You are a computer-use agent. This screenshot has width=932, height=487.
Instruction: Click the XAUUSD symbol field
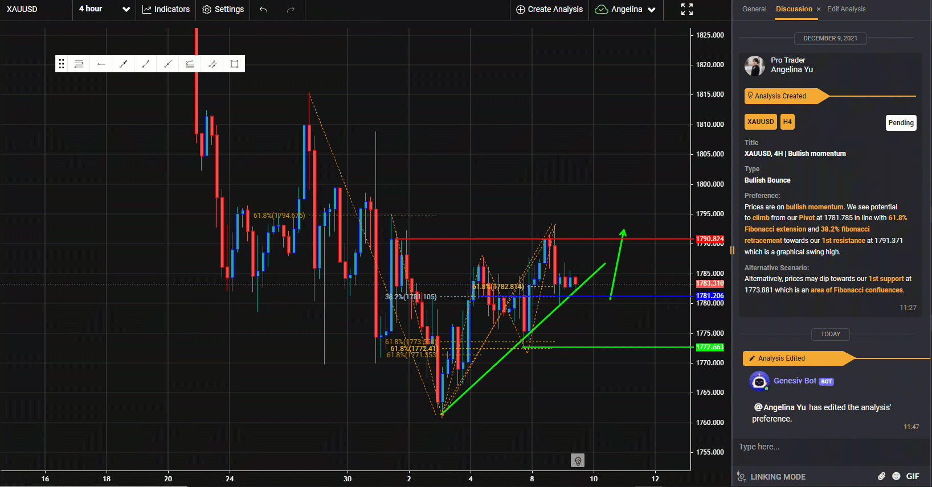[36, 9]
